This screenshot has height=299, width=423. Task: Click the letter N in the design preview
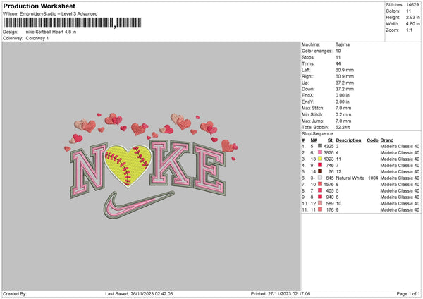click(88, 170)
